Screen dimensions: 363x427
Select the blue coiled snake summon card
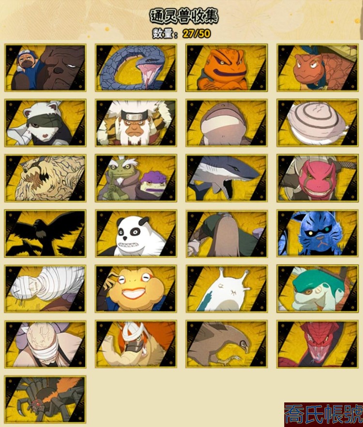[136, 68]
